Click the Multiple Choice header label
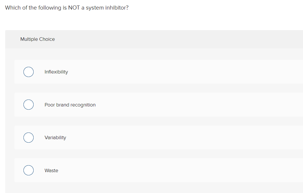 point(37,39)
